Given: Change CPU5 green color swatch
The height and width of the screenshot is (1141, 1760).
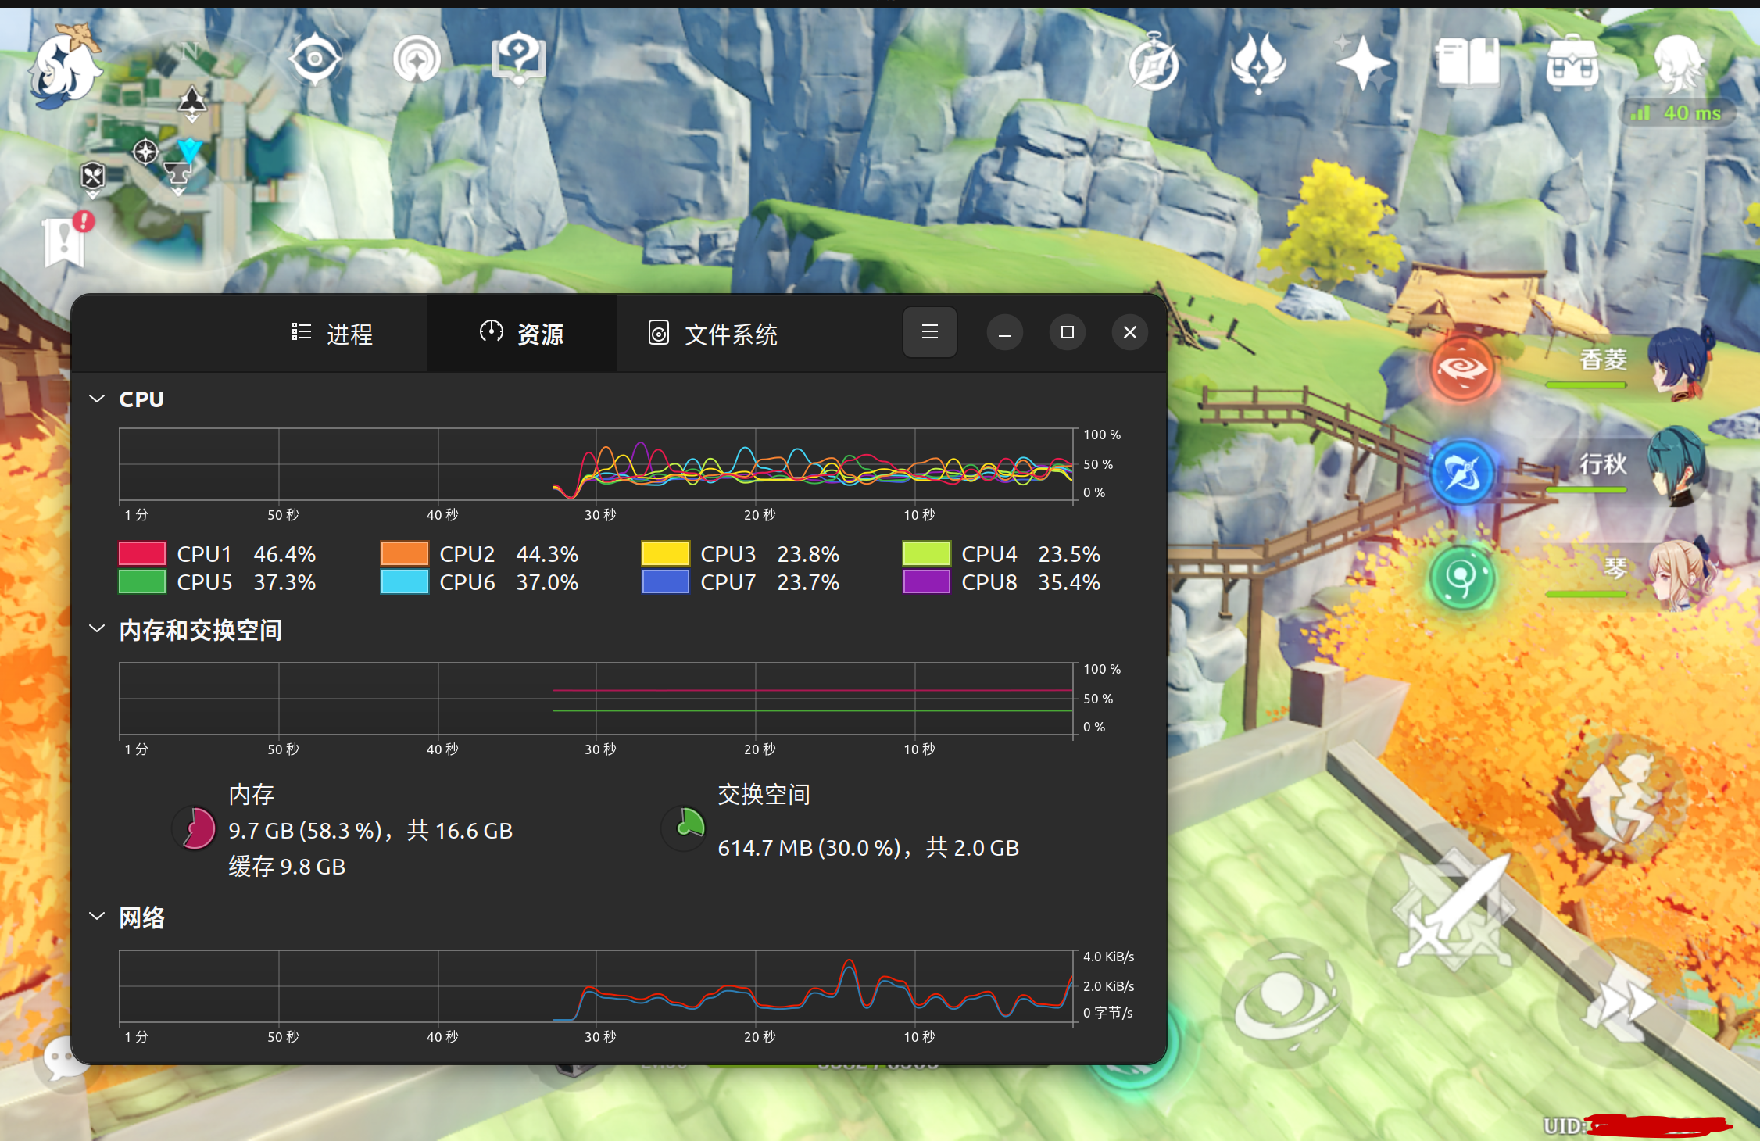Looking at the screenshot, I should pos(142,581).
